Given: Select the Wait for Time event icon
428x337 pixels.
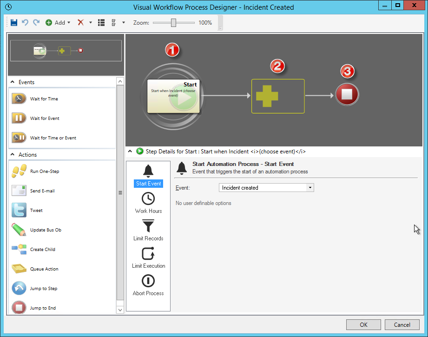Looking at the screenshot, I should [19, 99].
